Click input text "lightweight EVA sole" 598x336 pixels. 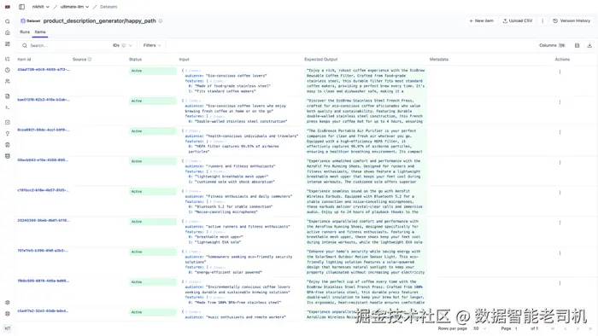tap(218, 242)
